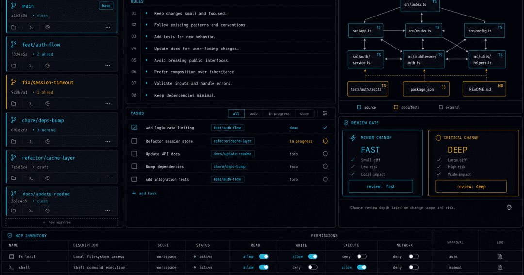Show history for docs/update-readme worktree
This screenshot has height=275, width=524.
point(48,211)
